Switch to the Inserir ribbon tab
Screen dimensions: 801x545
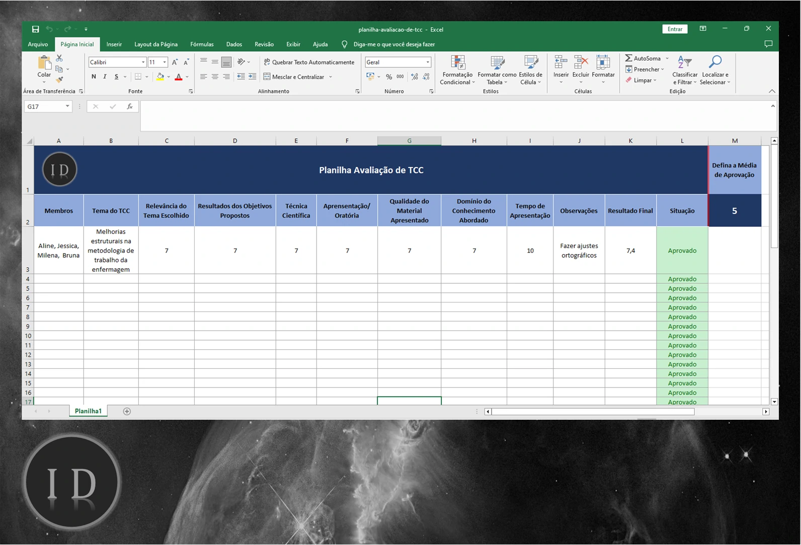(114, 44)
